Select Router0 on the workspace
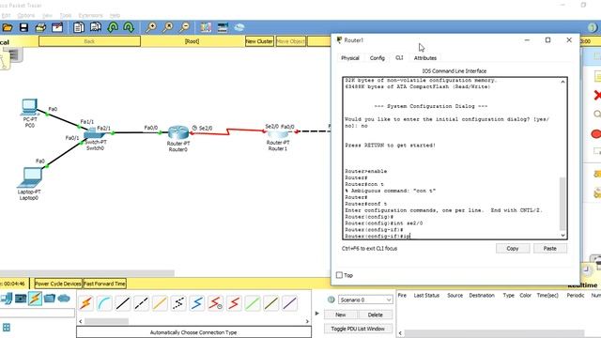This screenshot has height=338, width=601. tap(178, 132)
